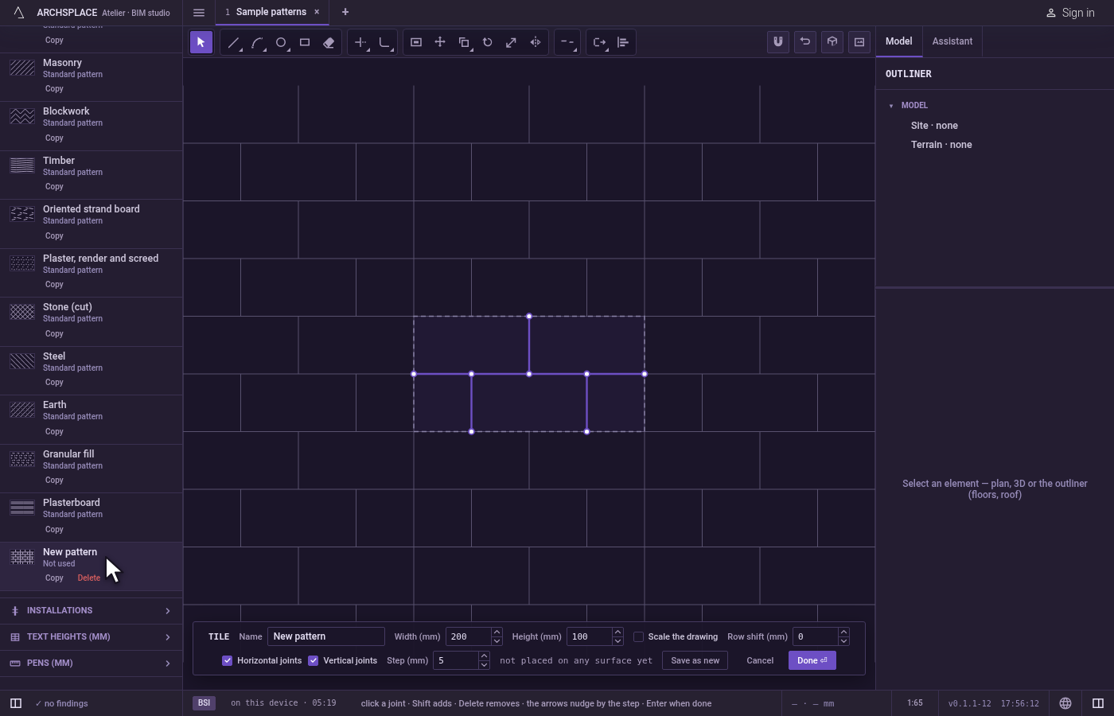Use the Copy/duplicate tool

pyautogui.click(x=464, y=42)
